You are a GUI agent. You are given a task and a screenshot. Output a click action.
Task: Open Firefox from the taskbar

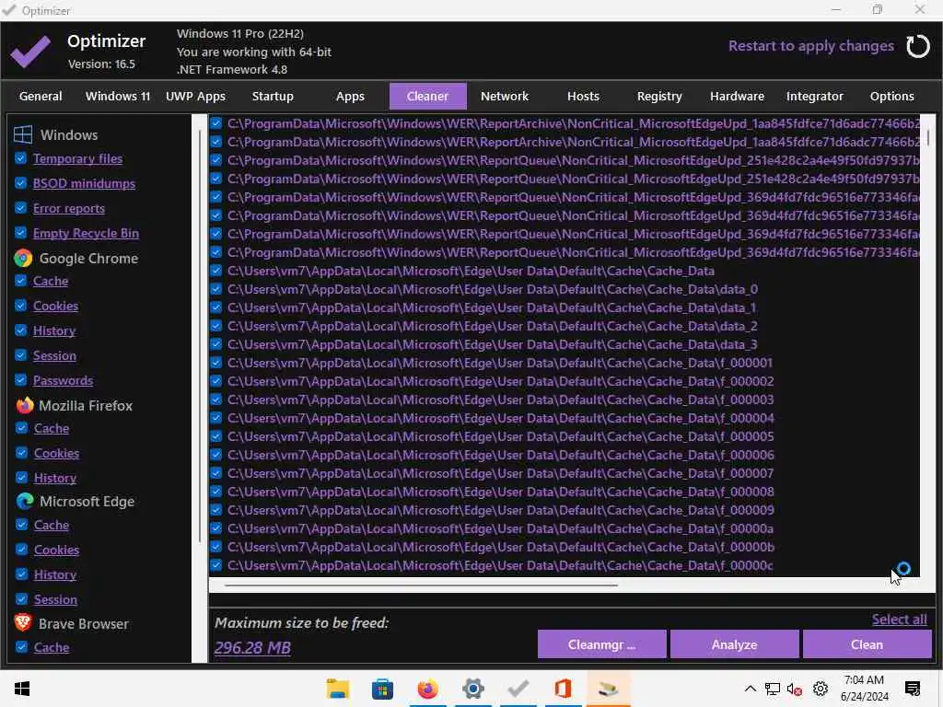click(x=427, y=689)
